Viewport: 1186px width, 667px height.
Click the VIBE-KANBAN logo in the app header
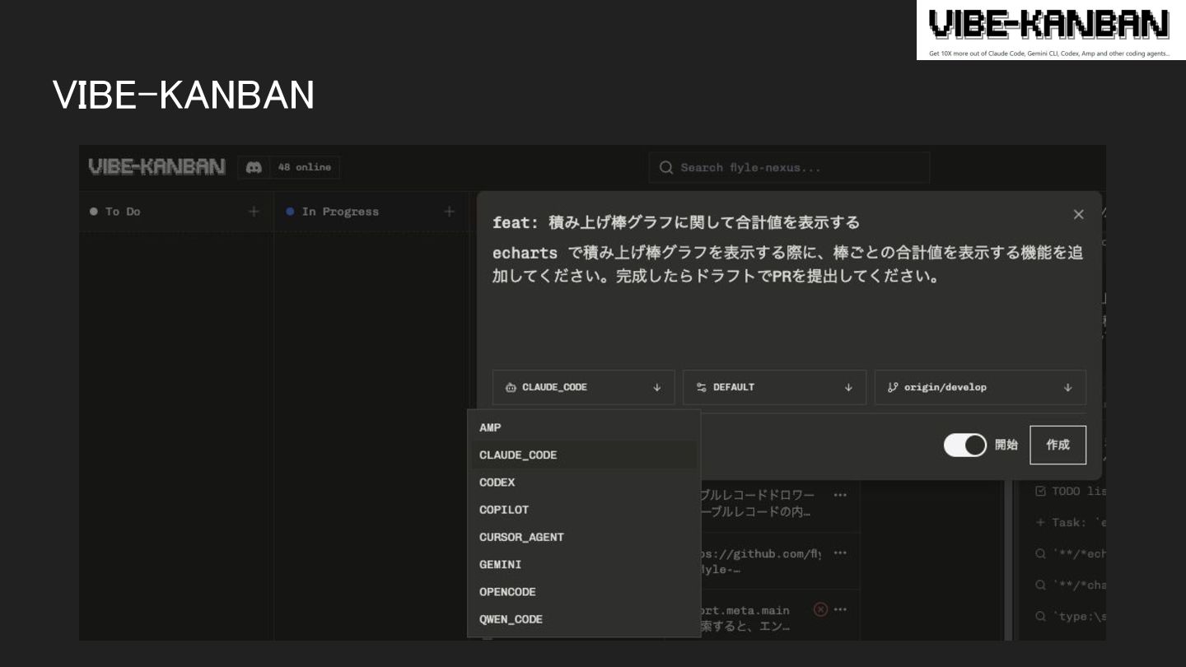(x=156, y=166)
